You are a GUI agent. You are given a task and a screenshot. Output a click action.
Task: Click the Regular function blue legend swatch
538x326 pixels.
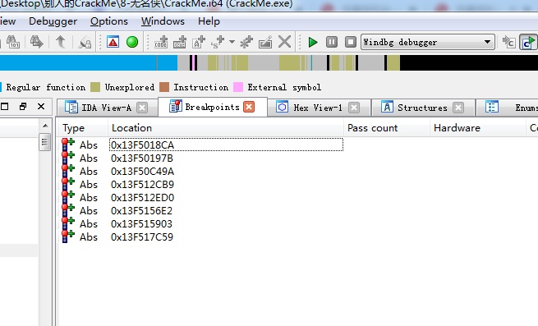pyautogui.click(x=1, y=87)
